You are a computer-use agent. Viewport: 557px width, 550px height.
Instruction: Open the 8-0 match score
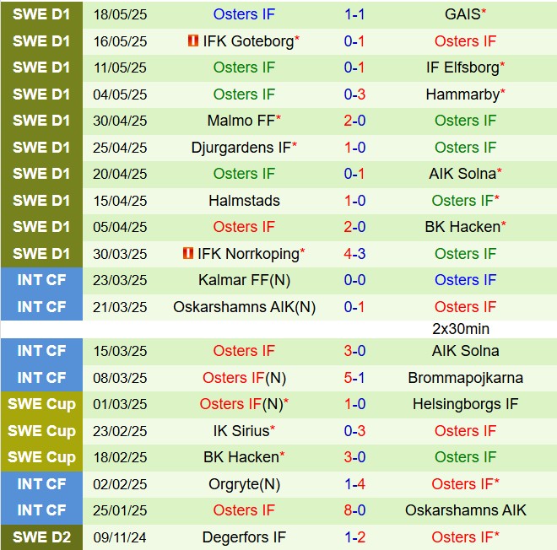[354, 510]
